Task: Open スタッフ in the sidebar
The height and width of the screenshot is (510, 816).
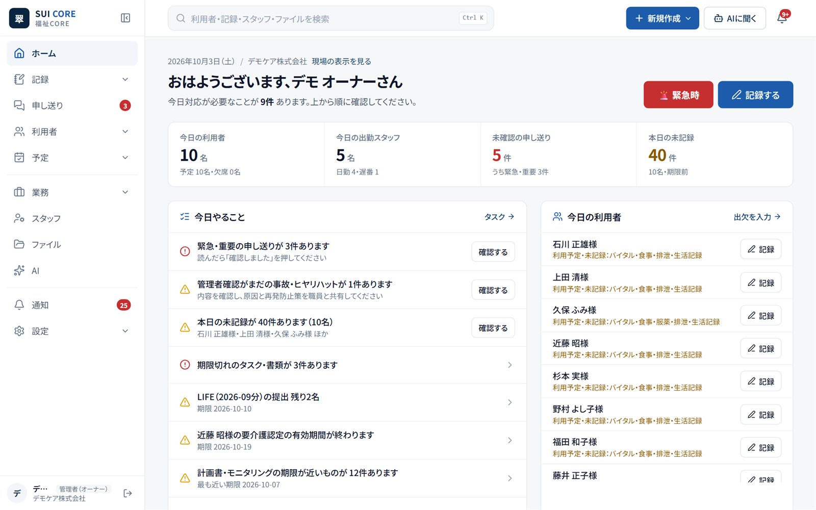Action: pyautogui.click(x=72, y=218)
